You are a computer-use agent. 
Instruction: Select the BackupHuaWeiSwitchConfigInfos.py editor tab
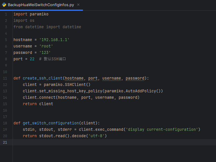[41, 5]
